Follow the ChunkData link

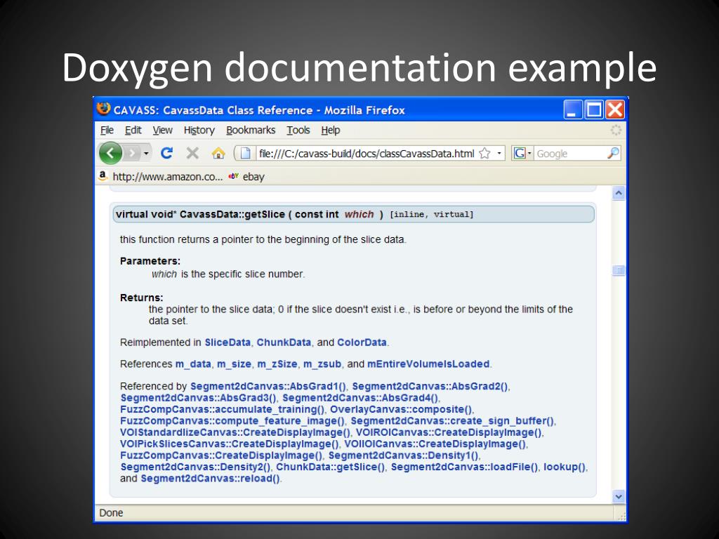(x=284, y=342)
